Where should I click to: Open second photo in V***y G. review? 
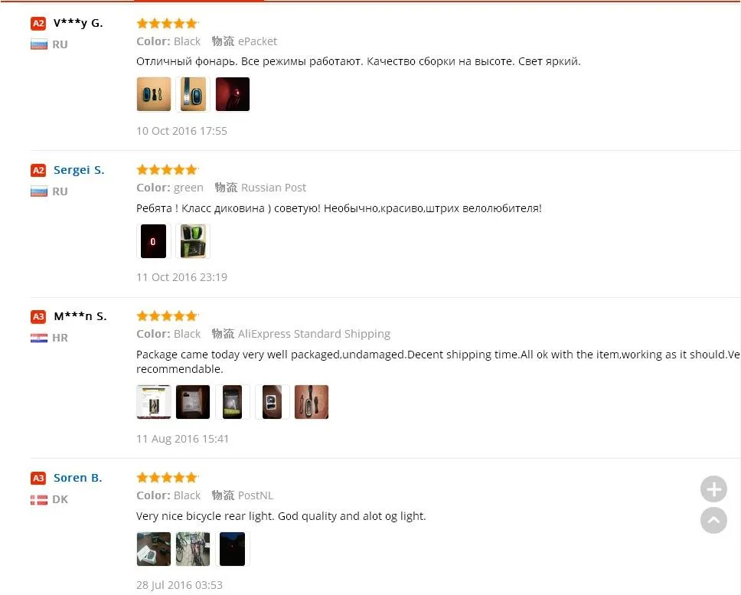click(x=193, y=94)
